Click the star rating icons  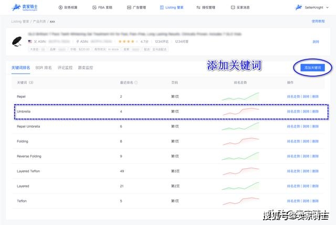click(128, 42)
